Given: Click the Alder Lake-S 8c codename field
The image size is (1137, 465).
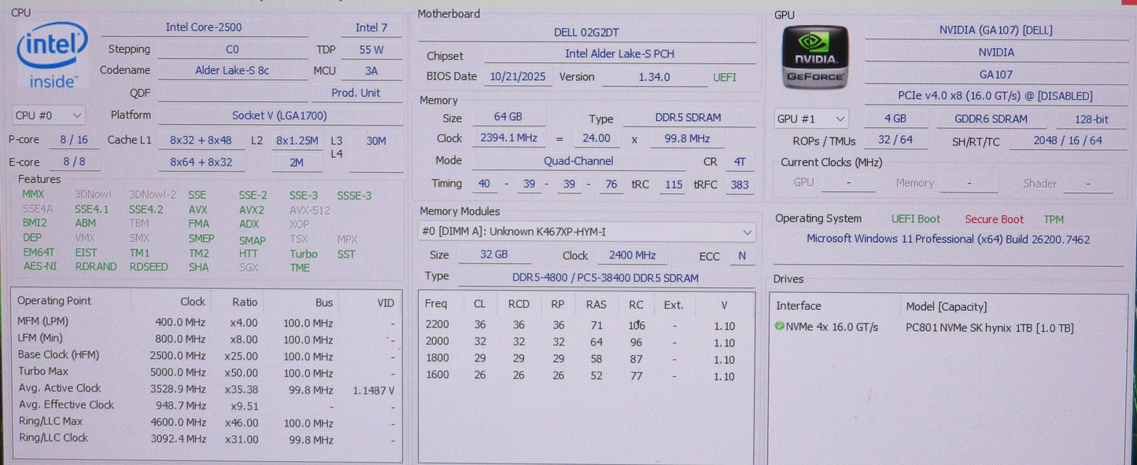Looking at the screenshot, I should tap(231, 71).
